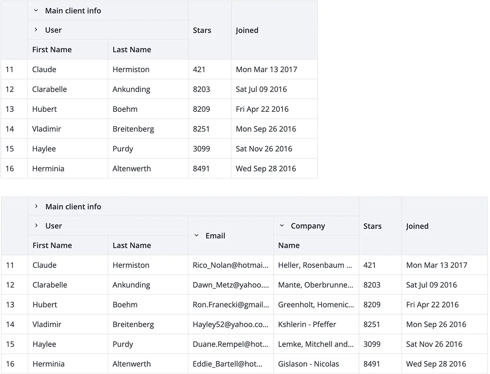Click First Name header in top table
This screenshot has width=490, height=374.
[52, 49]
